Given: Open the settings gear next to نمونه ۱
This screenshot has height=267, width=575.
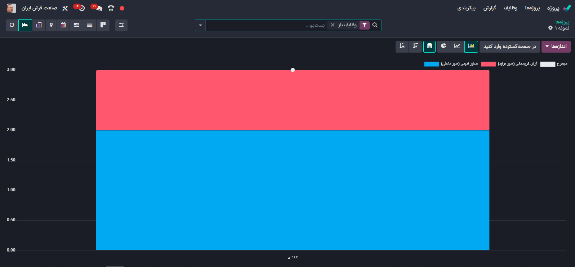Looking at the screenshot, I should [550, 28].
